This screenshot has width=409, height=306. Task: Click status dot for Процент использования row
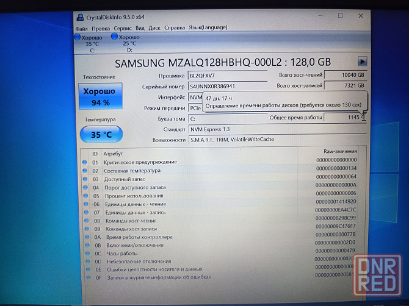tap(84, 196)
